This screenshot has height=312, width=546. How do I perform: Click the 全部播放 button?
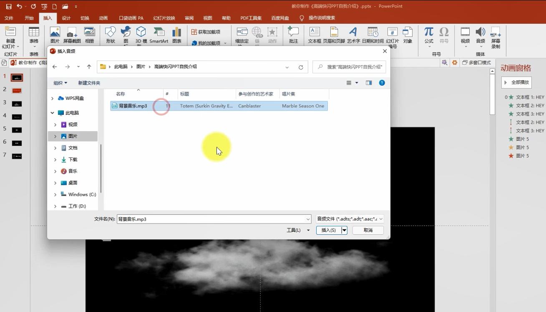tap(516, 82)
